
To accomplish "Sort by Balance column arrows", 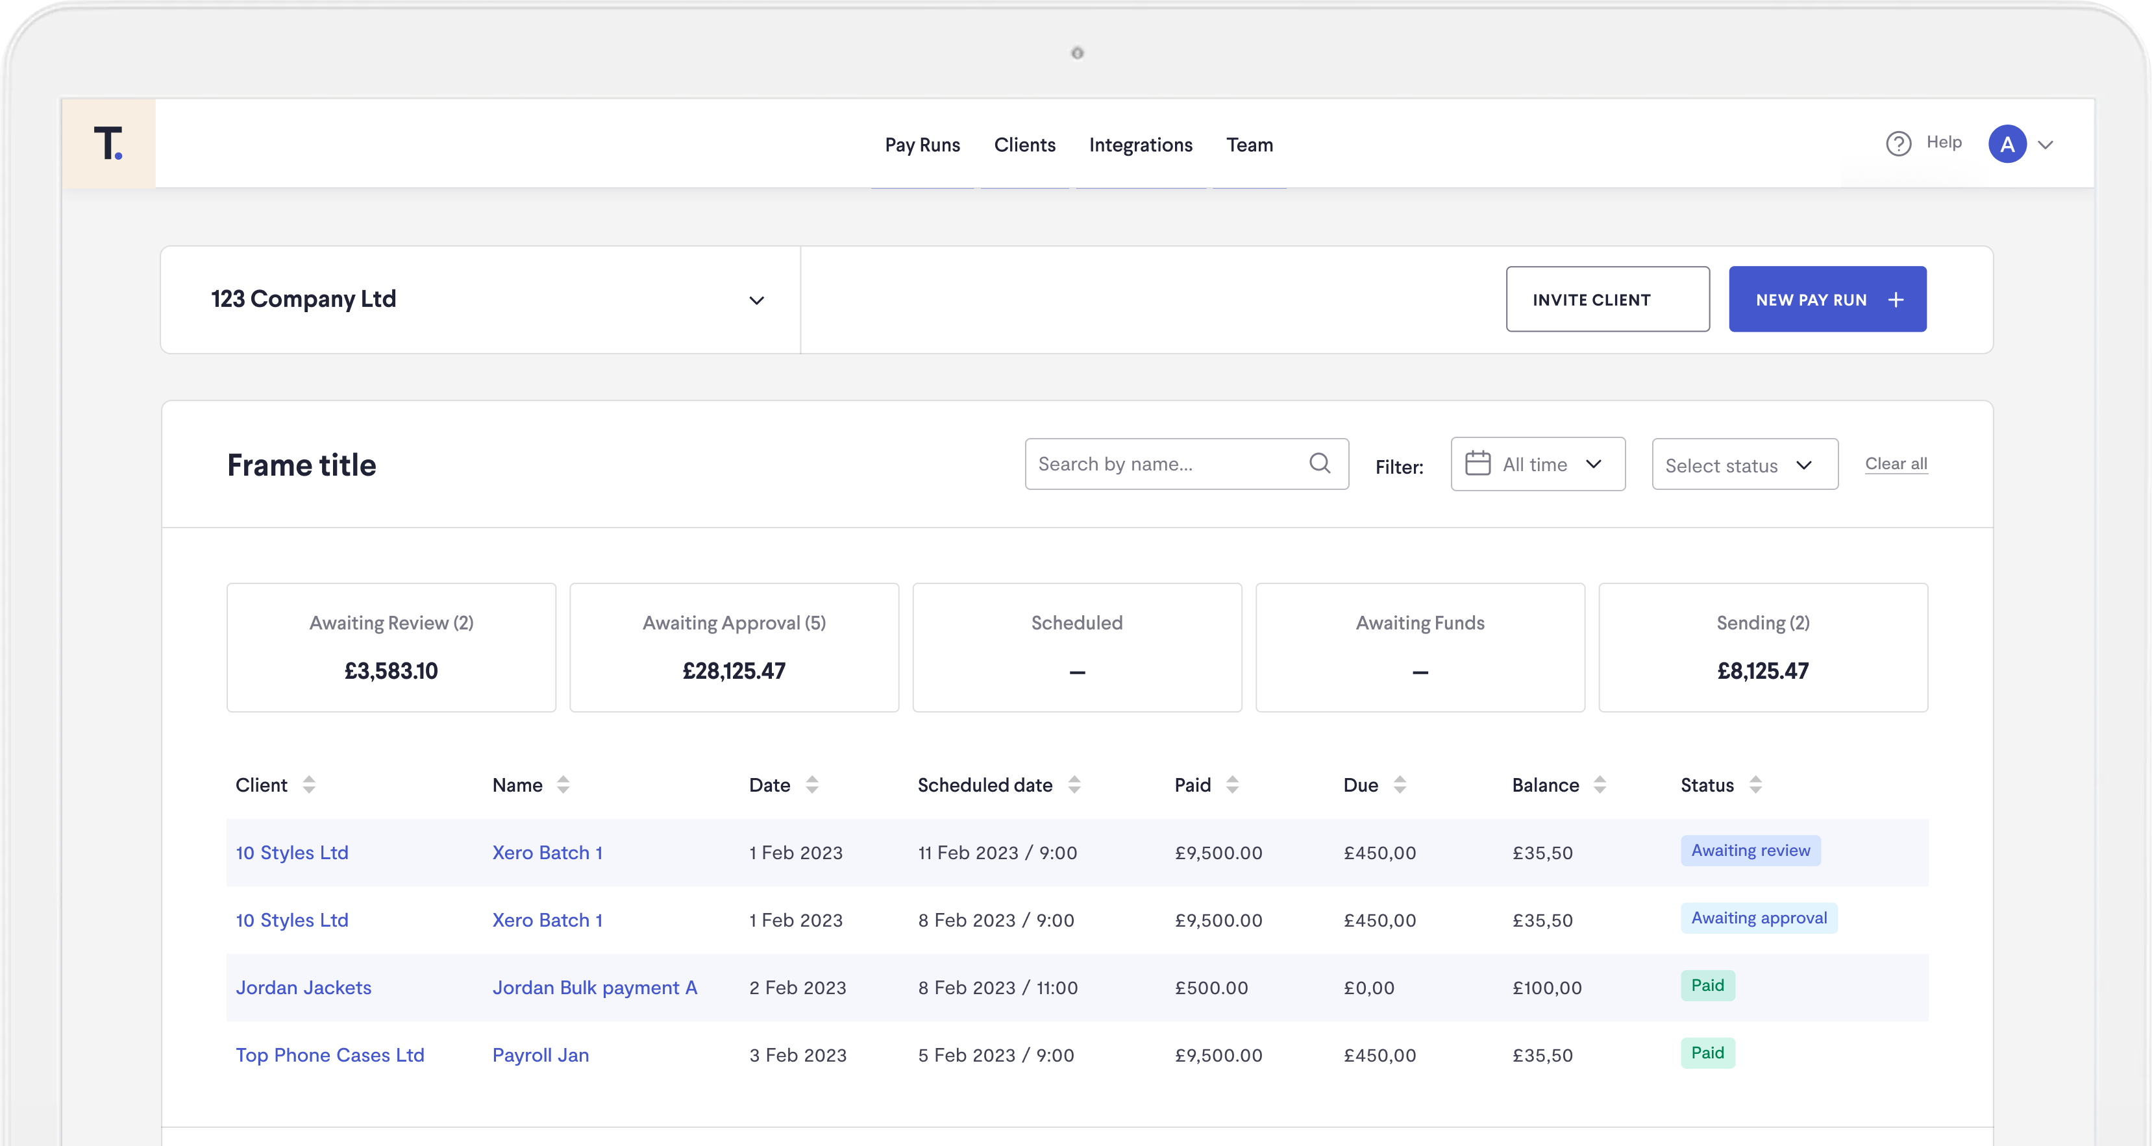I will (1600, 785).
